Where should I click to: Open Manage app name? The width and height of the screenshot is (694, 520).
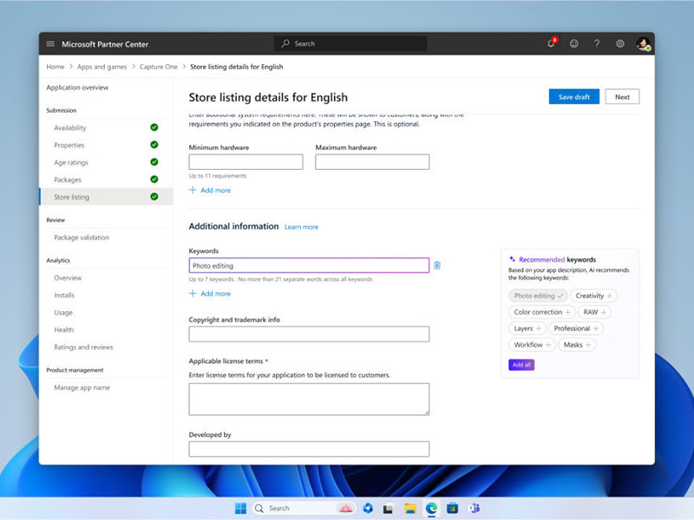(82, 387)
